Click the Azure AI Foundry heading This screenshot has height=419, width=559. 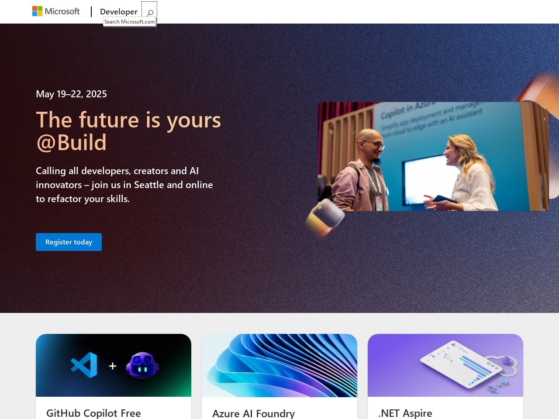point(253,413)
